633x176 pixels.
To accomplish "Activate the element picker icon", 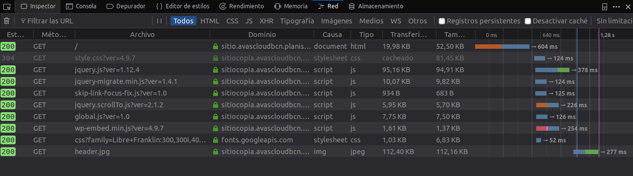I will pos(7,7).
